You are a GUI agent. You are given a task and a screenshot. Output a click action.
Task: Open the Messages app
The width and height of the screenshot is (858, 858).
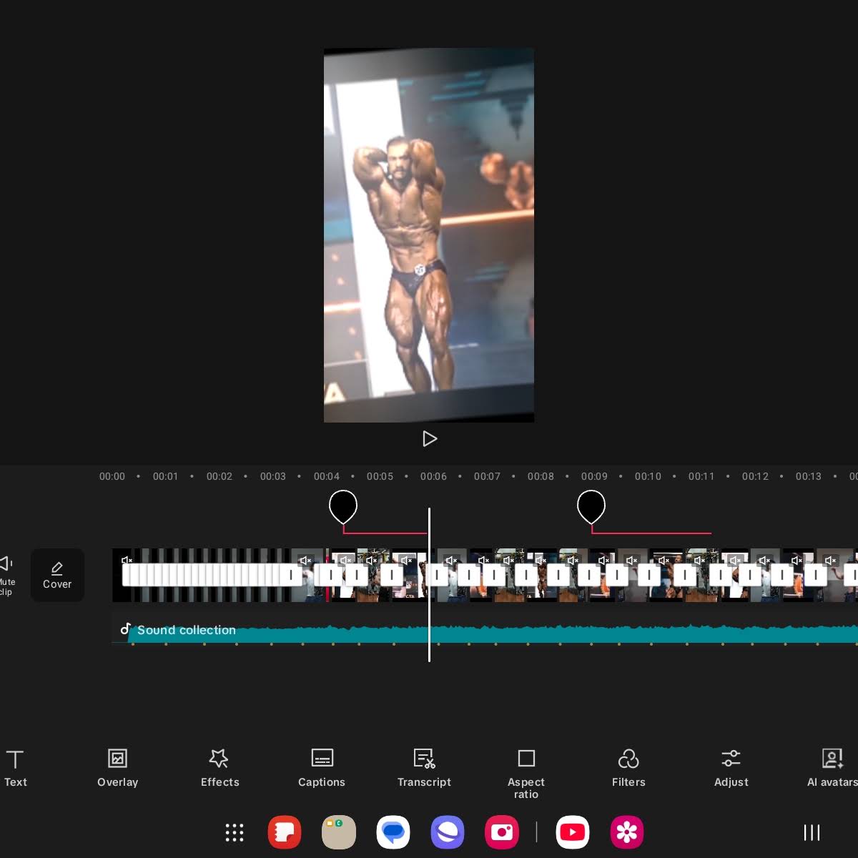pyautogui.click(x=393, y=832)
